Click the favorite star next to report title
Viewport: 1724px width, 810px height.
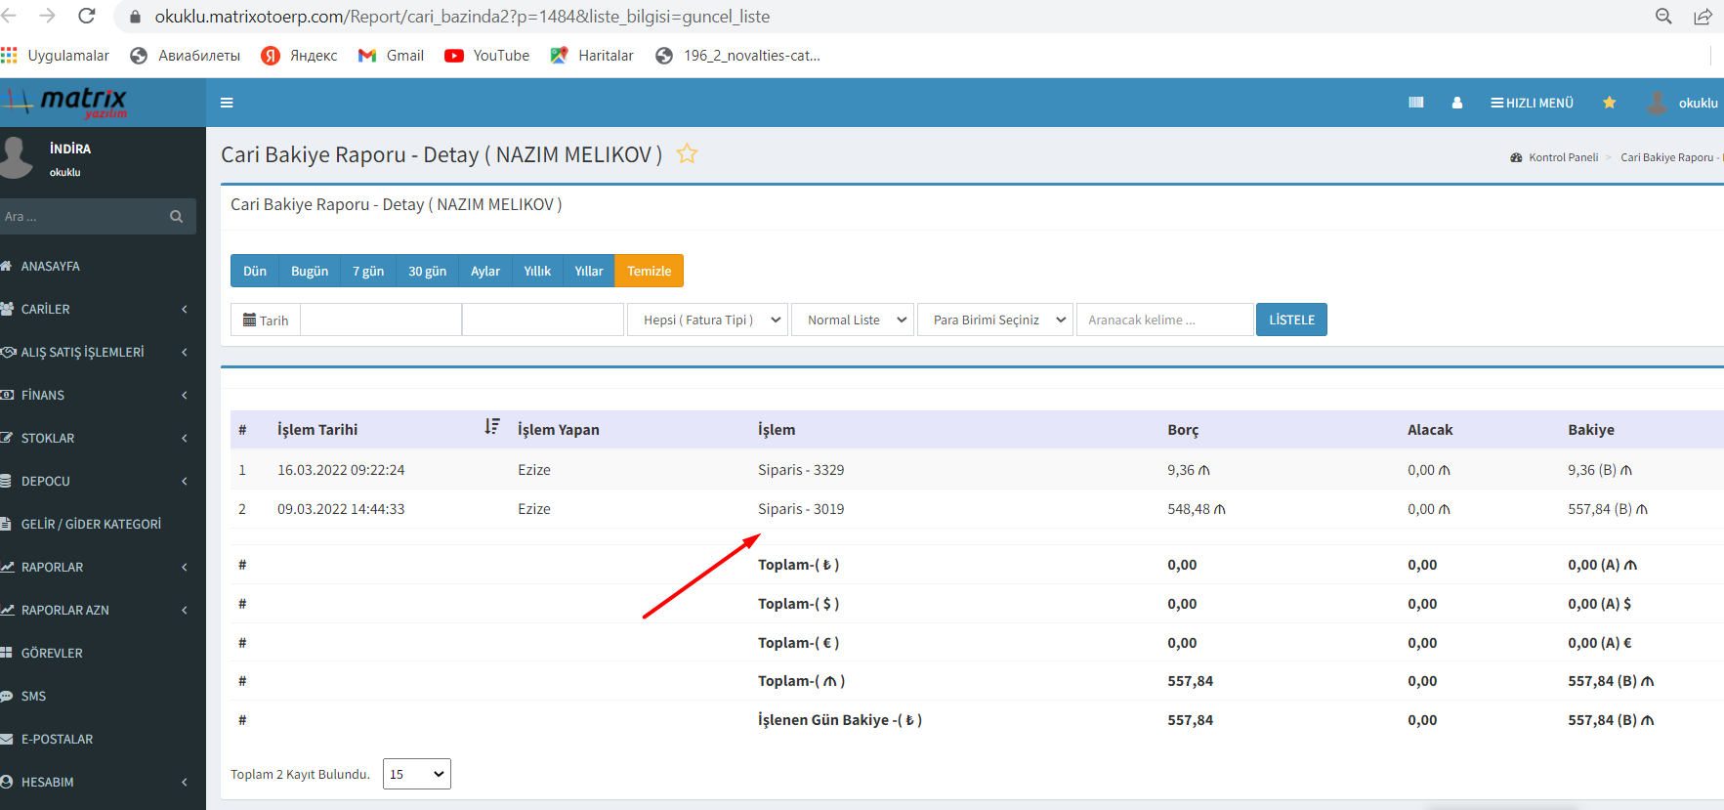pos(687,153)
